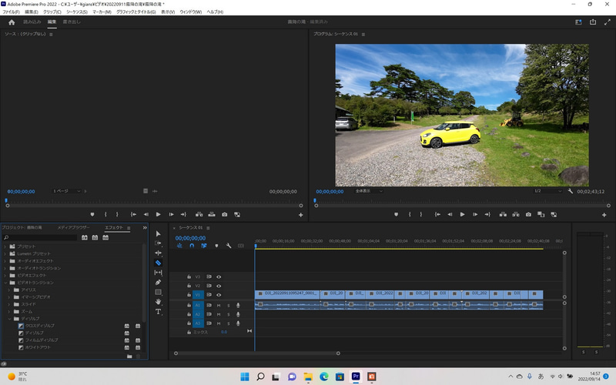The height and width of the screenshot is (385, 616).
Task: Open the シーケンス(S) menu
Action: coord(76,12)
